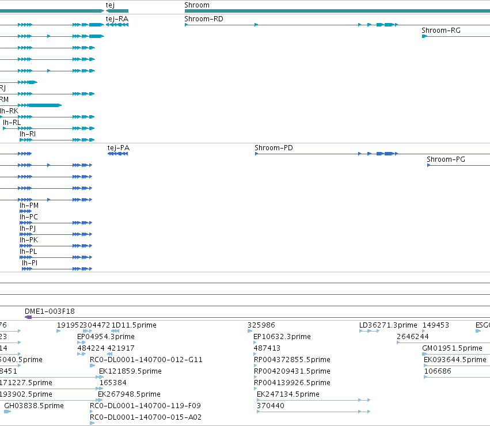The image size is (490, 426).
Task: Select the 487413 EST label
Action: pos(267,348)
